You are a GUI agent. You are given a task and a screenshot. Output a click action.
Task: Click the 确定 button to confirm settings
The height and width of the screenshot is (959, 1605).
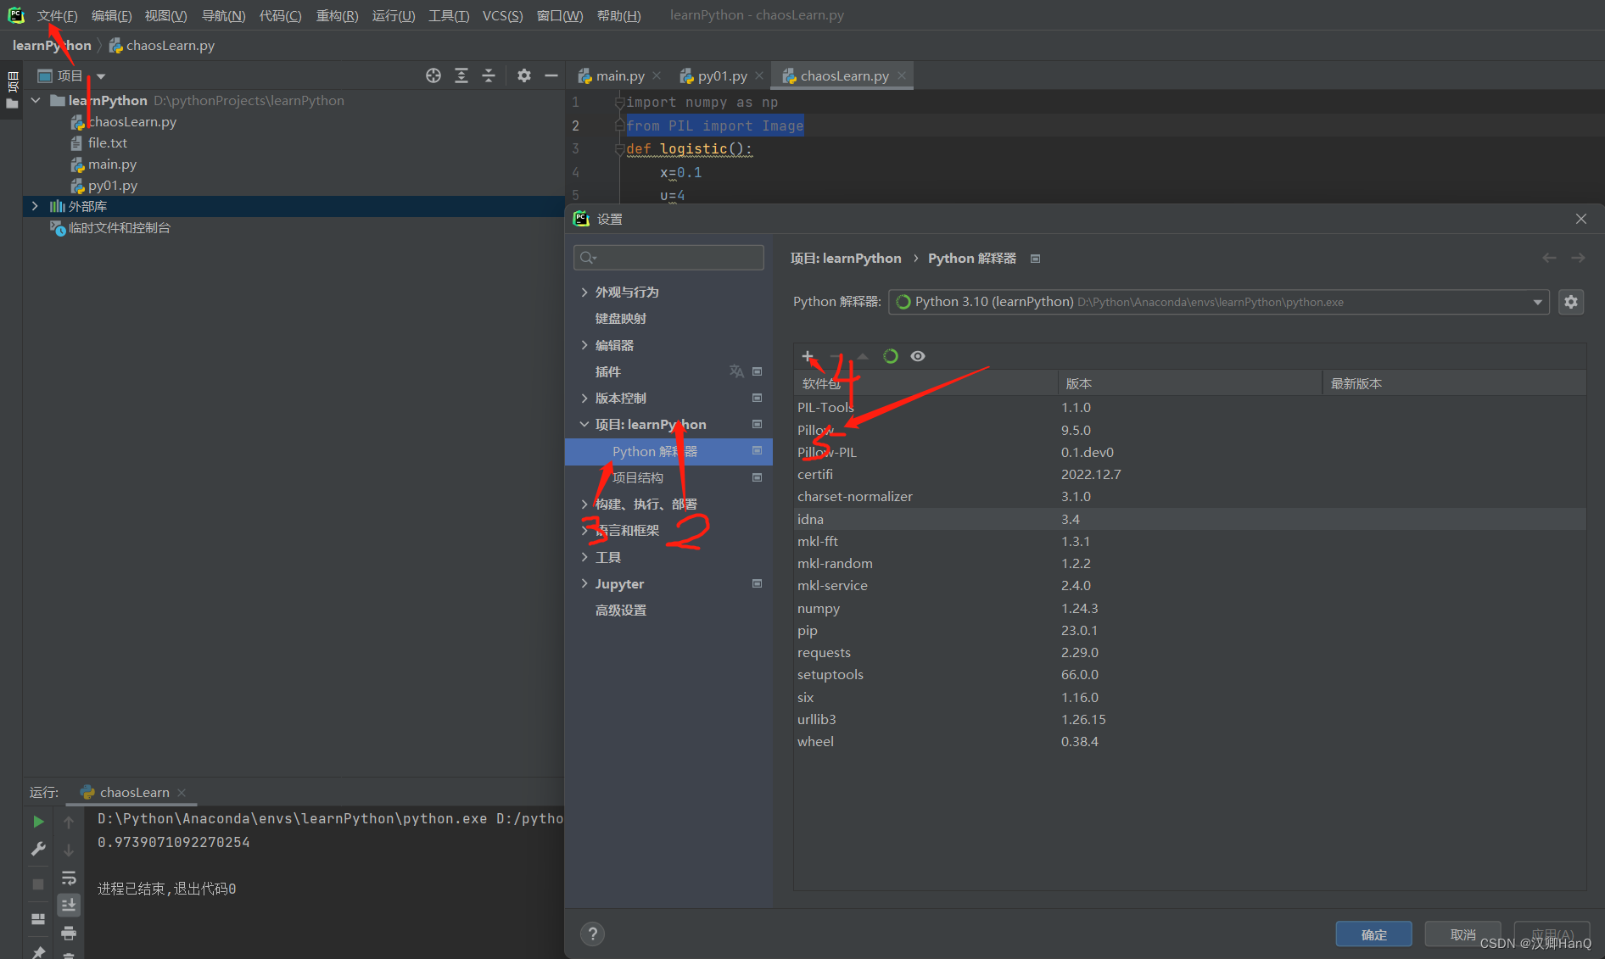tap(1373, 934)
